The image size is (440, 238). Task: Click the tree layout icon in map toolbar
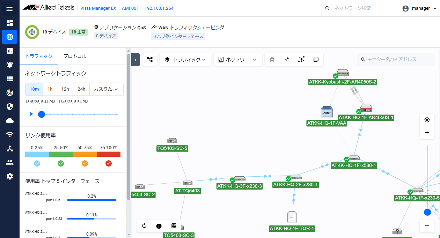coord(150,60)
